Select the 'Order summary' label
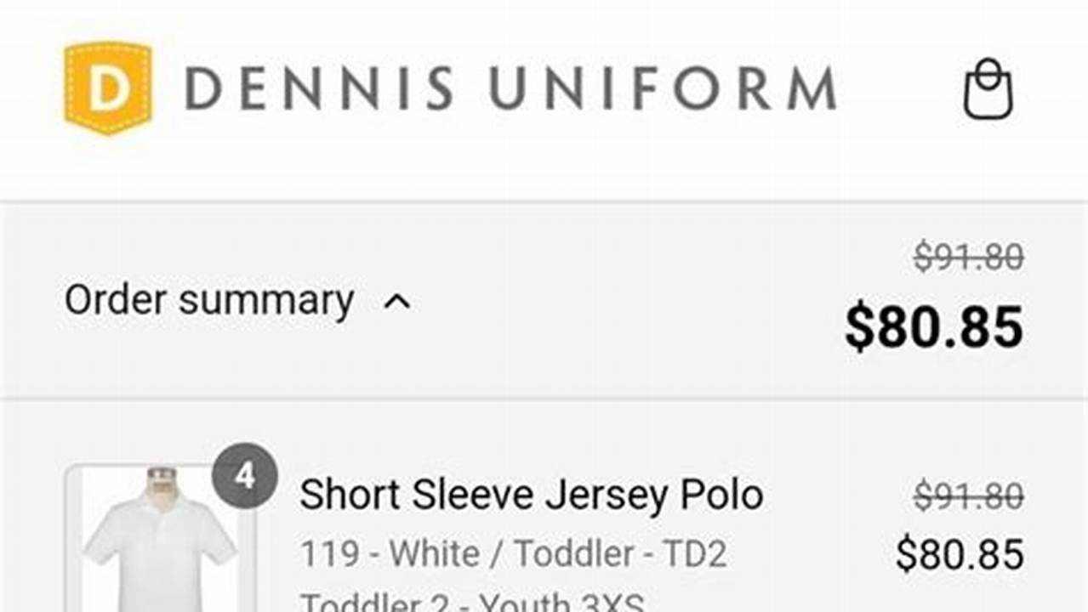This screenshot has width=1088, height=612. 210,299
